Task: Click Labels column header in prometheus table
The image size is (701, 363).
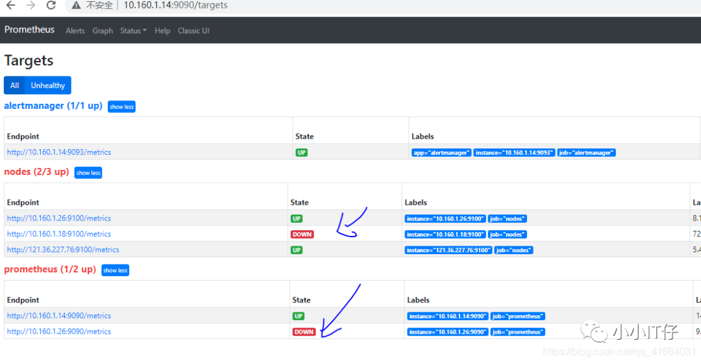Action: tap(418, 300)
